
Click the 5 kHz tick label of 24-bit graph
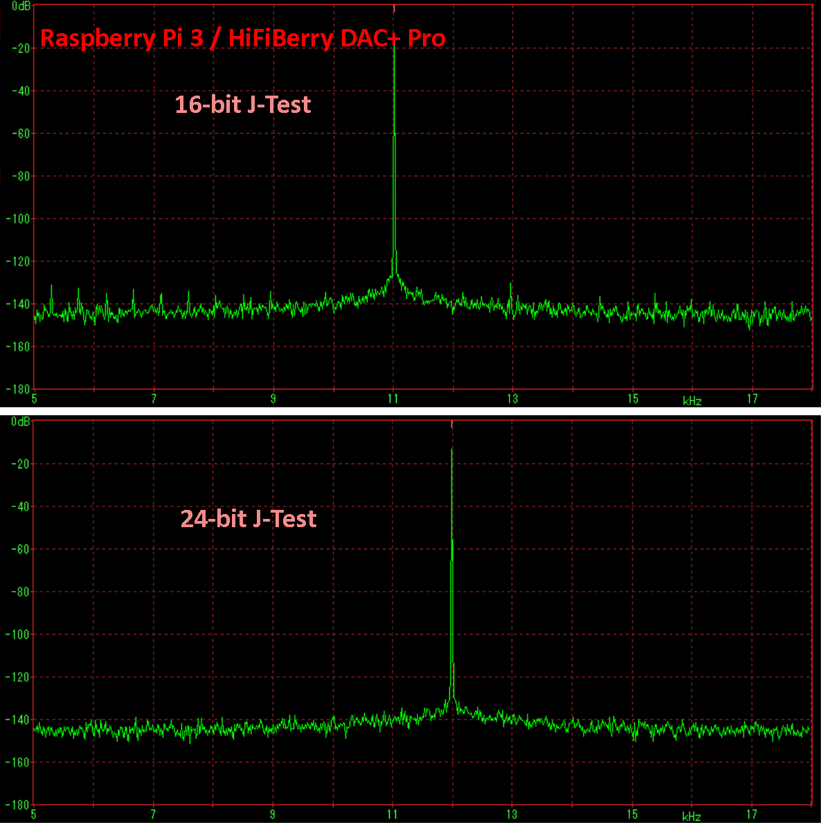[34, 815]
